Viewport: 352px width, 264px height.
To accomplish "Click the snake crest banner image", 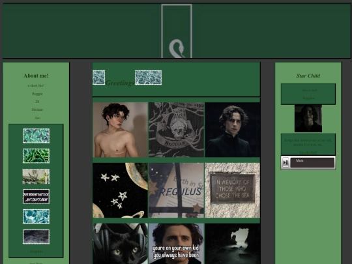I will point(177,31).
